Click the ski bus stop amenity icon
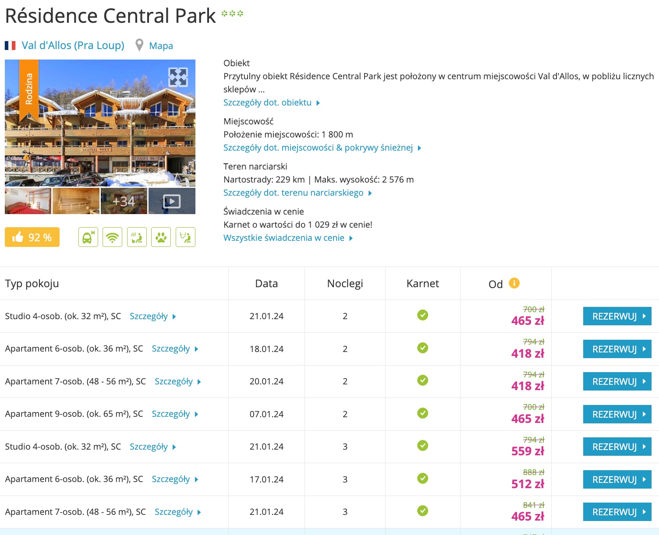Image resolution: width=659 pixels, height=535 pixels. 88,237
